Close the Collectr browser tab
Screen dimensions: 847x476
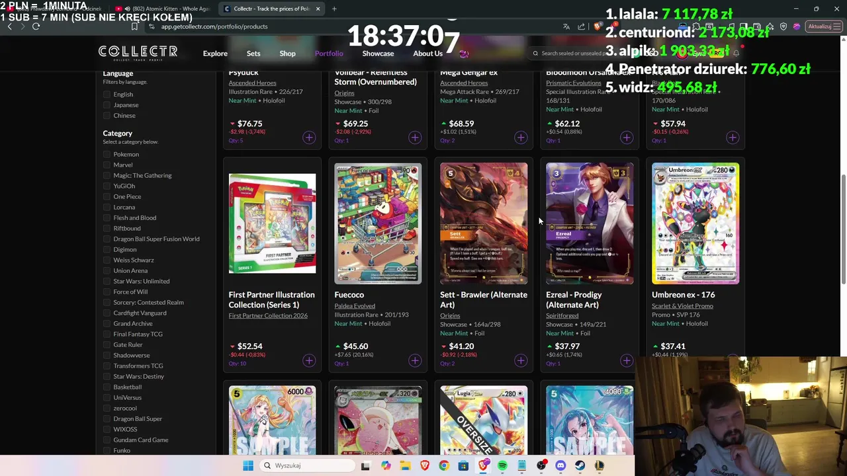(x=318, y=9)
